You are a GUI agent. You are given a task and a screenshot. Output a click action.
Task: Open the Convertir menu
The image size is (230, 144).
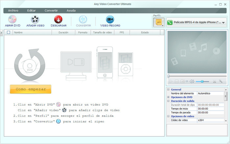[x=51, y=10]
